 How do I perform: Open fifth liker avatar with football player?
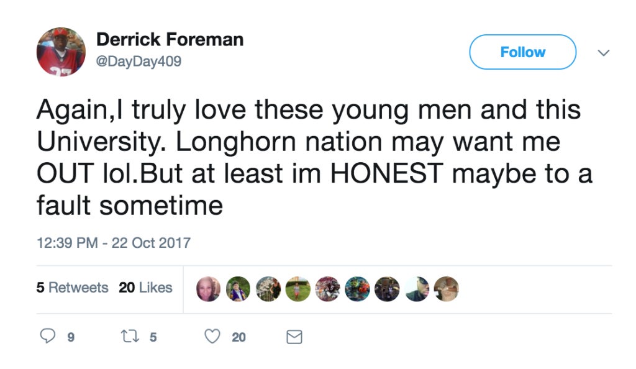[x=328, y=289]
